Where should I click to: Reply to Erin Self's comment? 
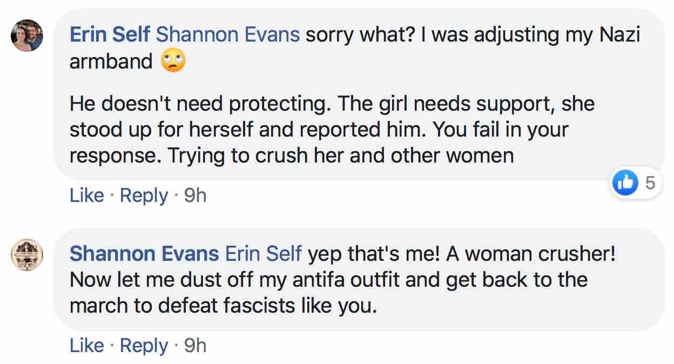click(144, 196)
